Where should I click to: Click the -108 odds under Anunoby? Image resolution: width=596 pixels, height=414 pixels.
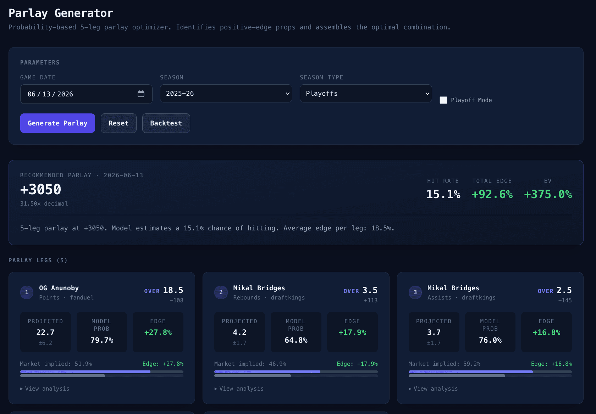(x=176, y=301)
